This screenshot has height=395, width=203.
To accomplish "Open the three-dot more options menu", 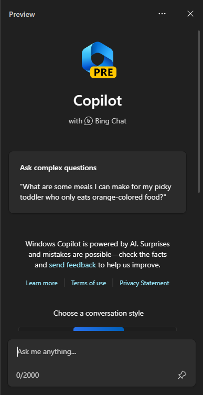I will [x=162, y=14].
